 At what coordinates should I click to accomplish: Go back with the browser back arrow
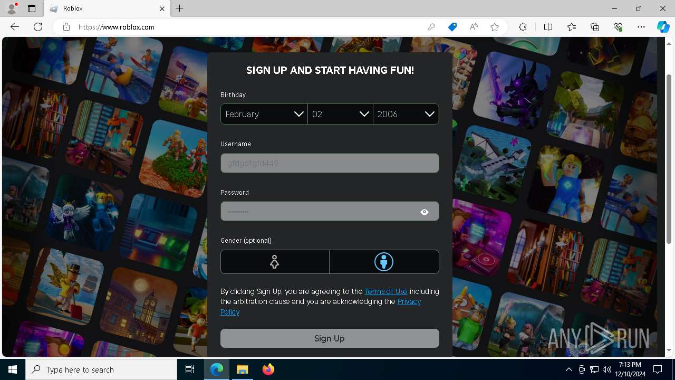point(15,27)
